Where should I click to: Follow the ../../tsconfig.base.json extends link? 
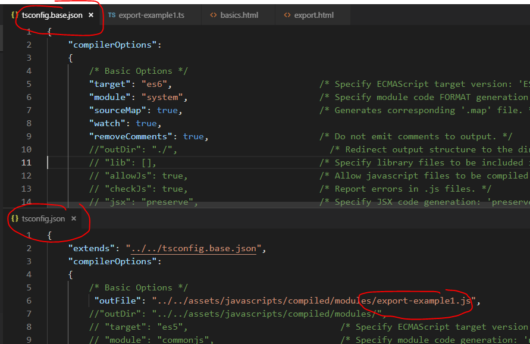pyautogui.click(x=193, y=248)
